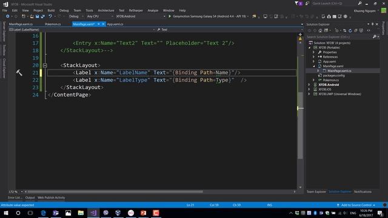Click the editor vertical scrollbar thumb
The image size is (388, 218).
click(300, 125)
